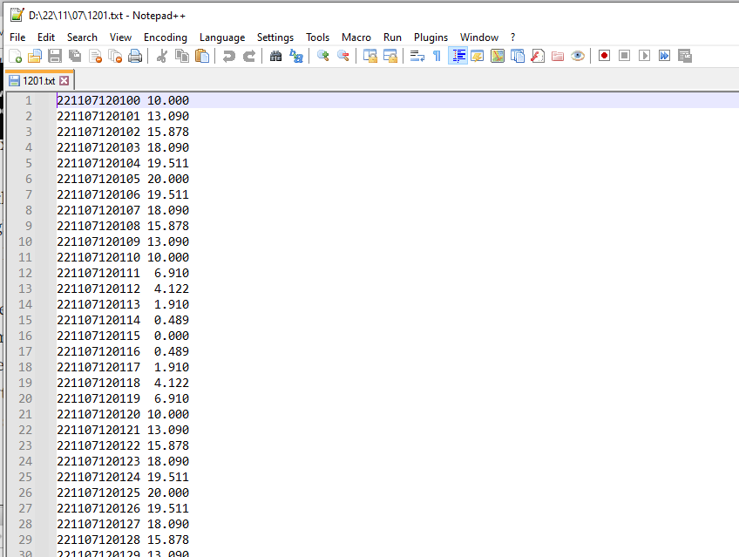Open Find with the binoculars icon

(276, 56)
